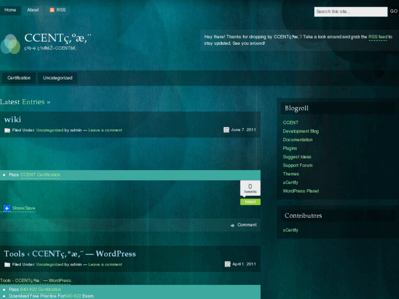Click the Share/Save link text

24,208
